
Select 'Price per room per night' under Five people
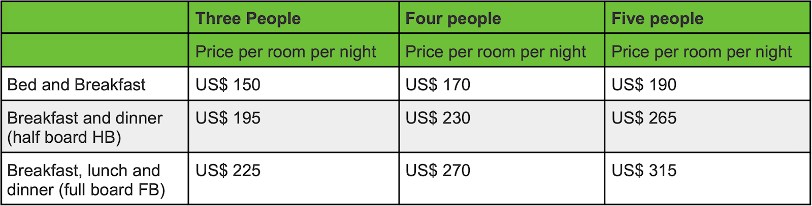click(x=701, y=52)
